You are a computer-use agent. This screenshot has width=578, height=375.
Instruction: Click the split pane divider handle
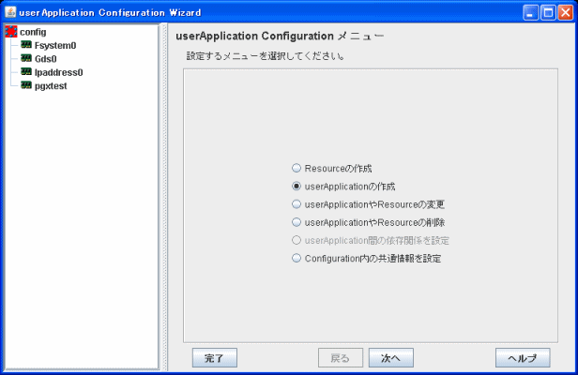click(164, 197)
